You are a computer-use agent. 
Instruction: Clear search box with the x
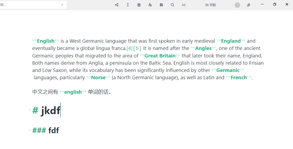point(62,5)
